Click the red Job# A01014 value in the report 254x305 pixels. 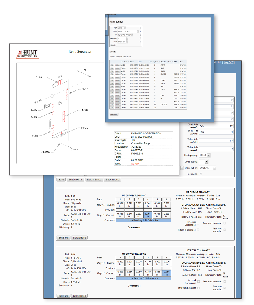point(135,164)
